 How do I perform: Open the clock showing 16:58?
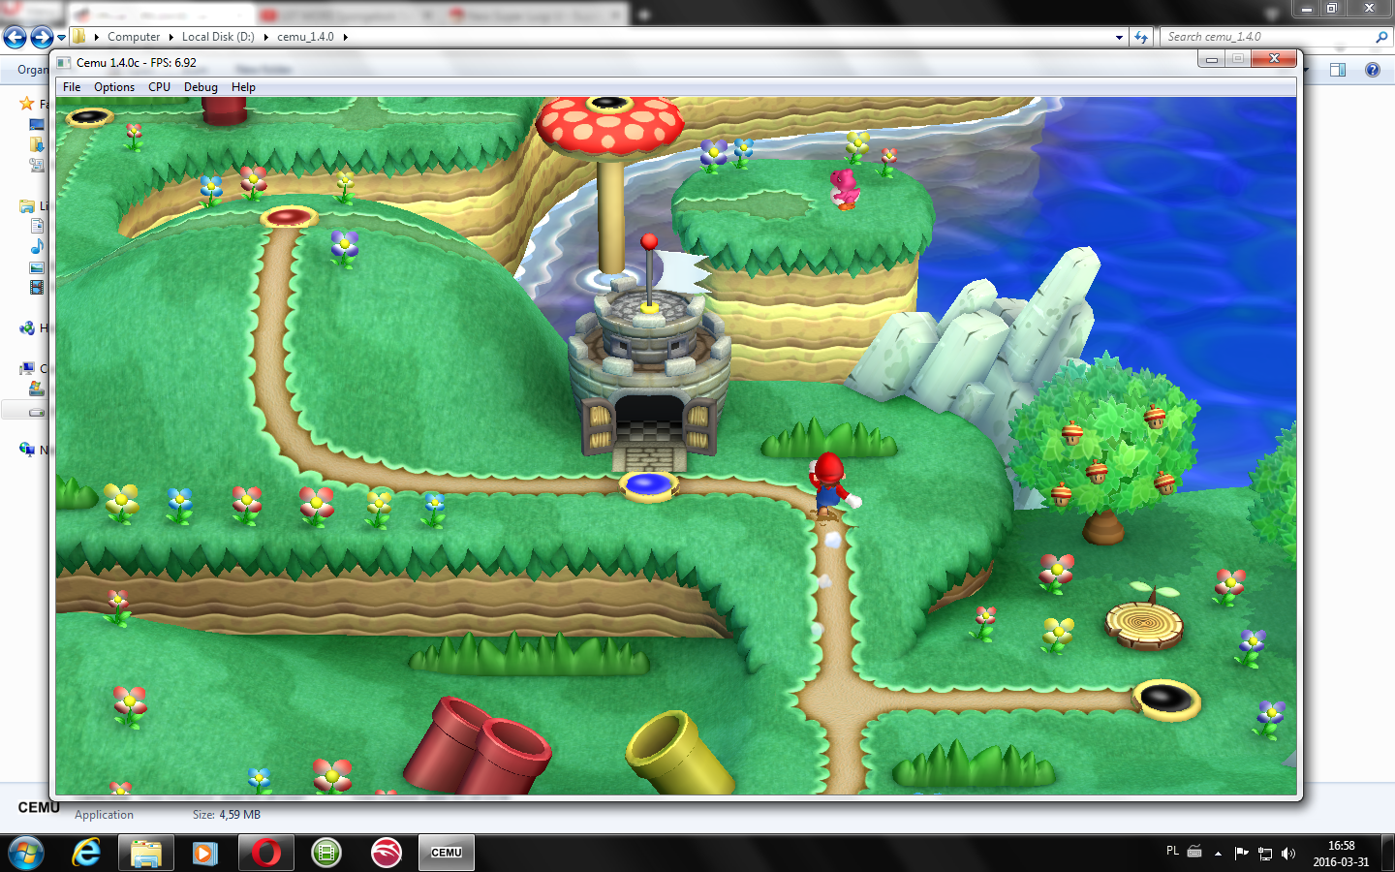(x=1341, y=854)
